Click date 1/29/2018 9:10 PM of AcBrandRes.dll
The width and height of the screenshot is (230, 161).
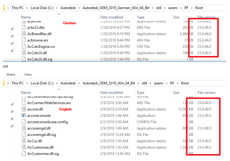tap(115, 34)
